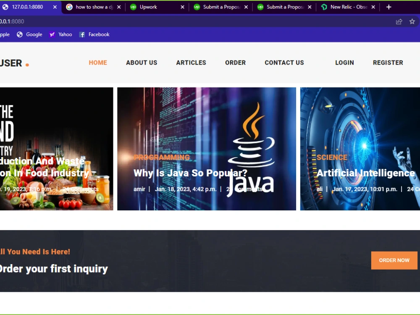
Task: Click date 'Jan. 18, 2023, 4:42 p.m.'
Action: click(186, 189)
